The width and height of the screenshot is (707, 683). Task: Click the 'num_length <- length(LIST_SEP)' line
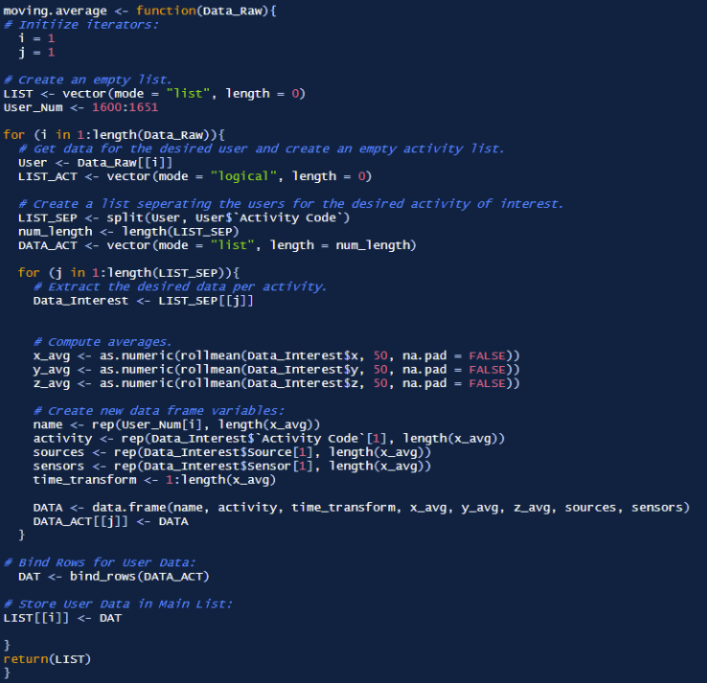point(128,232)
